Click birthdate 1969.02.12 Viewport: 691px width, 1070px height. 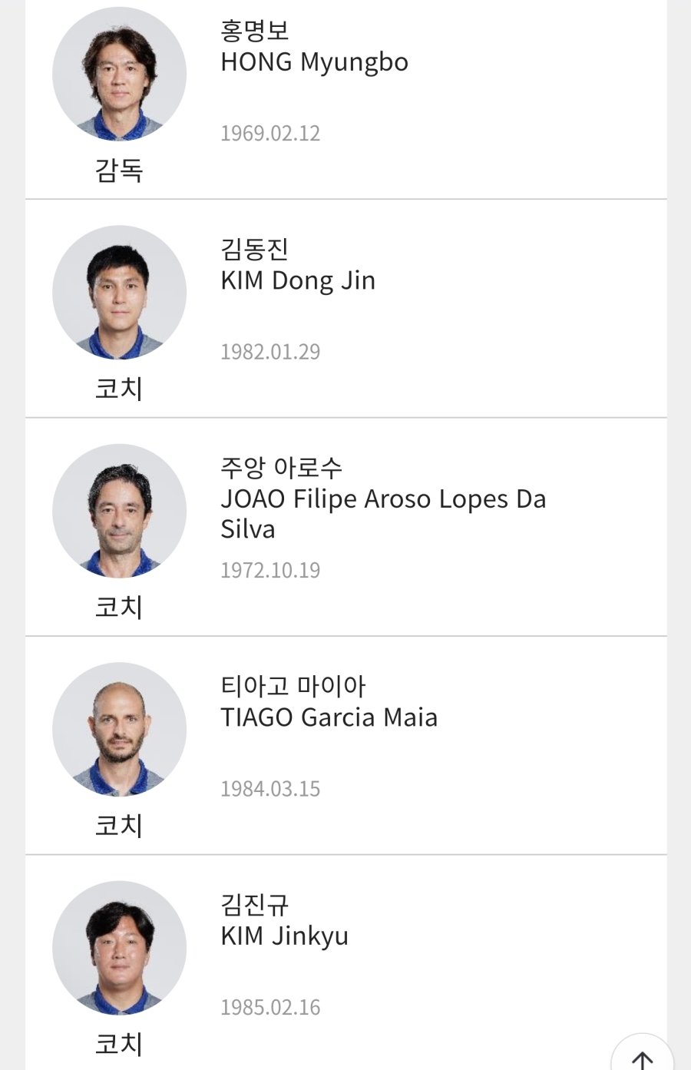click(270, 134)
